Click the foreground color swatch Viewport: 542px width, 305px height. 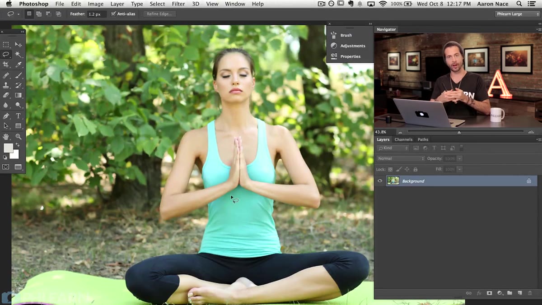tap(8, 148)
